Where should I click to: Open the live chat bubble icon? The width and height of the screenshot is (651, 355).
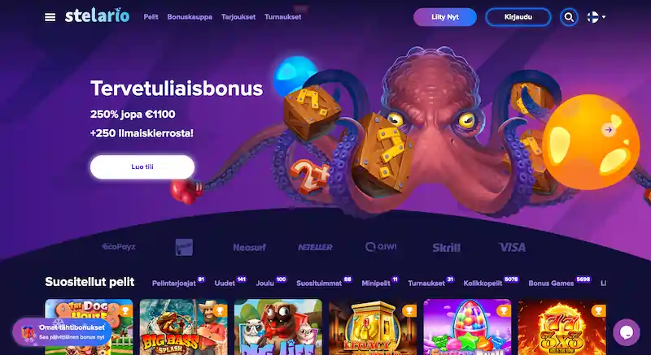626,332
